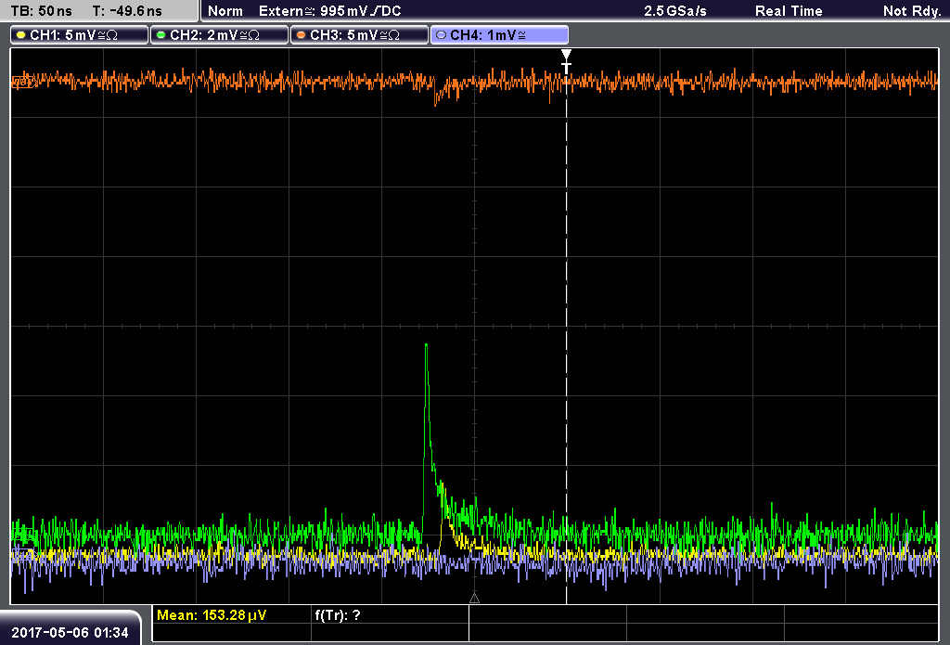
Task: Click the orange CH3 indicator dot
Action: click(x=302, y=35)
